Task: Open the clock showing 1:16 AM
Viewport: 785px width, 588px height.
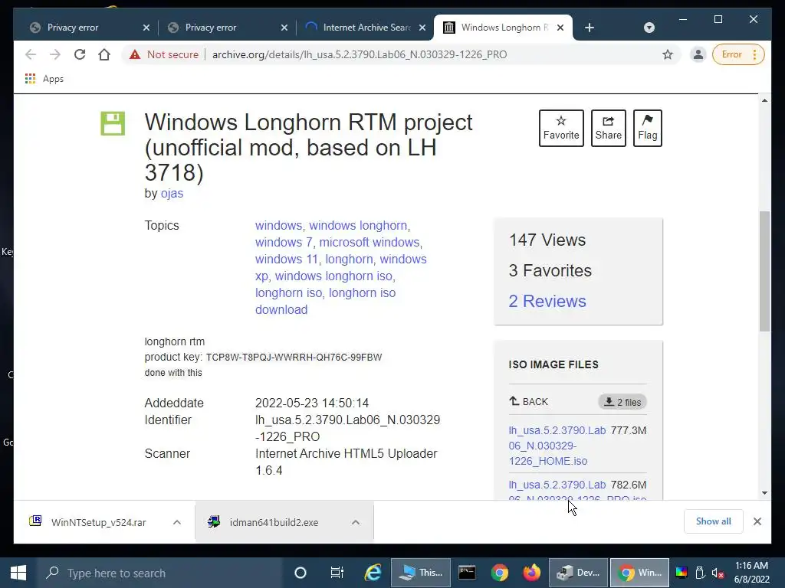Action: click(751, 573)
